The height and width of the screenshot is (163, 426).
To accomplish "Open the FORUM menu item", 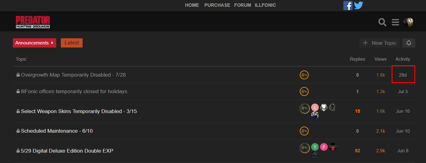I will point(243,5).
